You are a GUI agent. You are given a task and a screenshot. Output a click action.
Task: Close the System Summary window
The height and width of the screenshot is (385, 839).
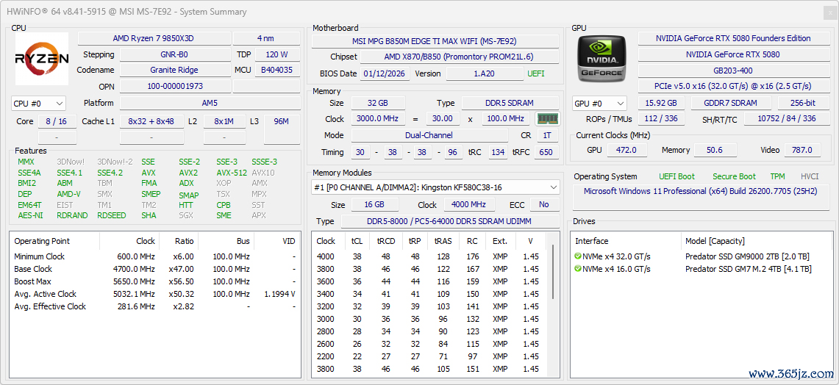(830, 12)
